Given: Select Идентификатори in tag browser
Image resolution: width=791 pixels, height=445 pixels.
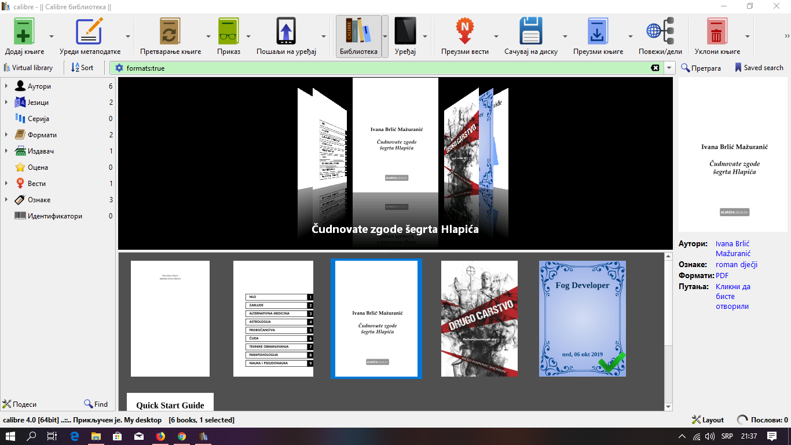Looking at the screenshot, I should pyautogui.click(x=55, y=216).
